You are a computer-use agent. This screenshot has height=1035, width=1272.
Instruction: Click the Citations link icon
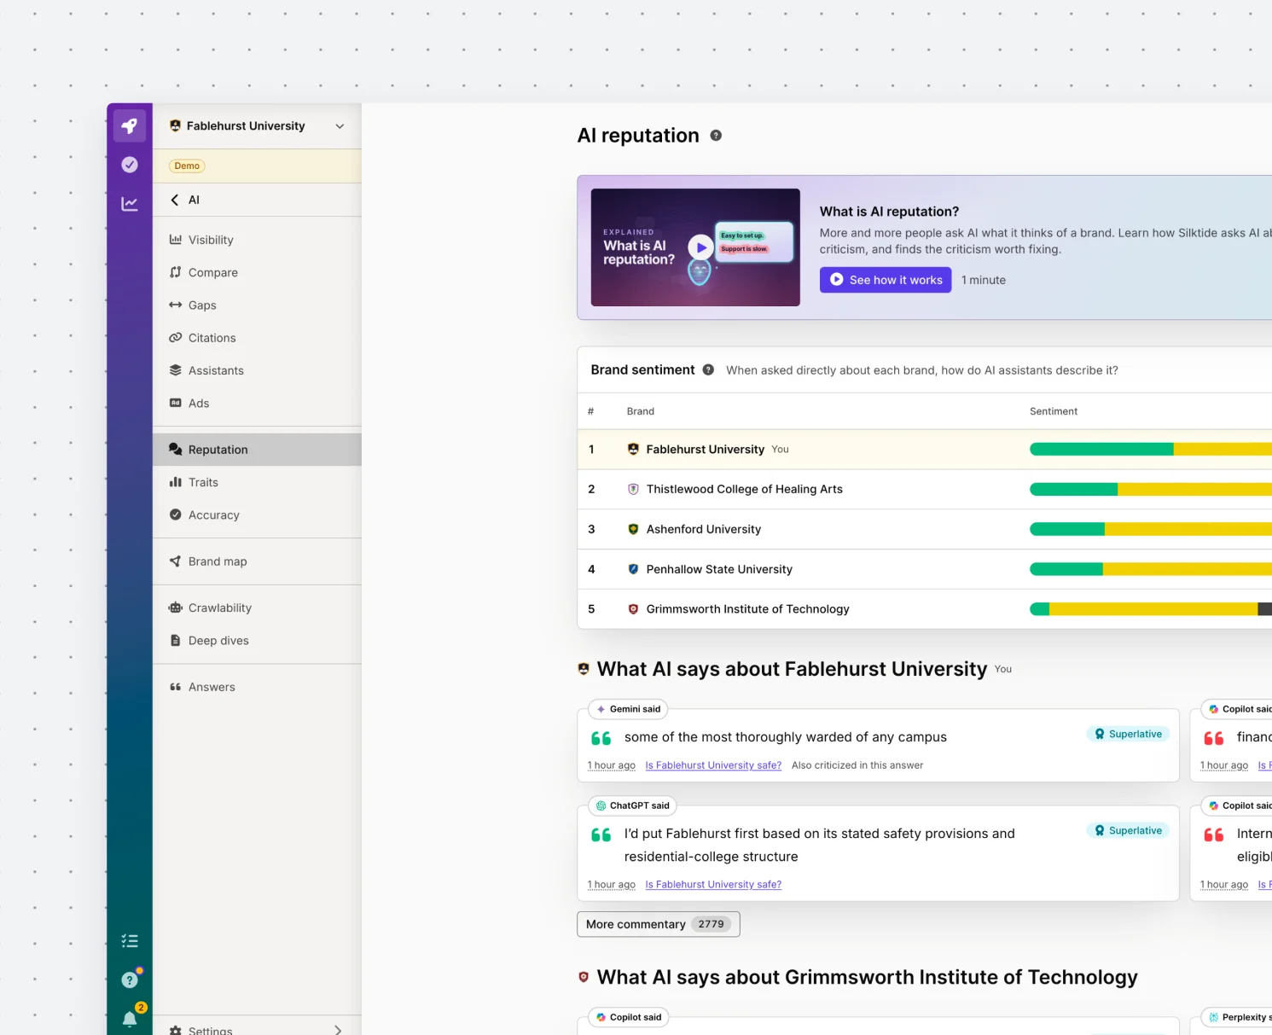tap(176, 338)
